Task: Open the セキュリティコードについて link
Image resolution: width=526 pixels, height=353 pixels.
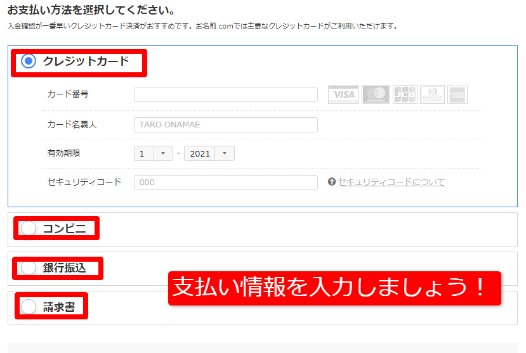Action: pyautogui.click(x=391, y=182)
